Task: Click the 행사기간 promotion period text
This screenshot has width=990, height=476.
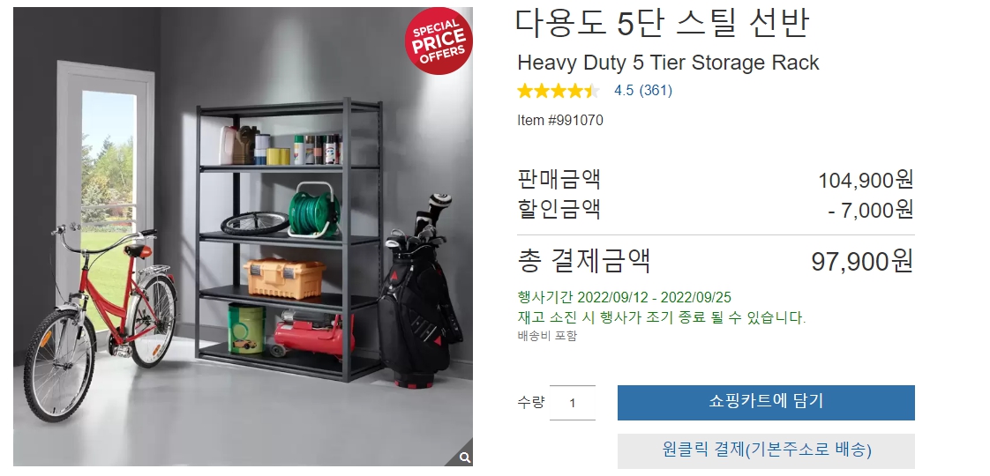Action: click(x=625, y=297)
